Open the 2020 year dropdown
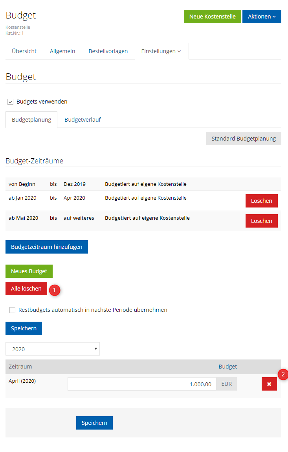Image resolution: width=288 pixels, height=452 pixels. (x=53, y=349)
